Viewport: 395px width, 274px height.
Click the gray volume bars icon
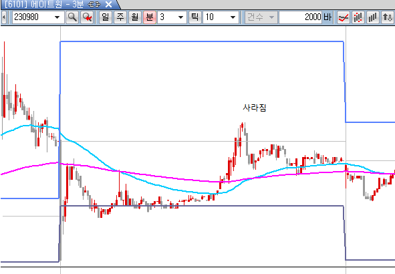[372, 17]
